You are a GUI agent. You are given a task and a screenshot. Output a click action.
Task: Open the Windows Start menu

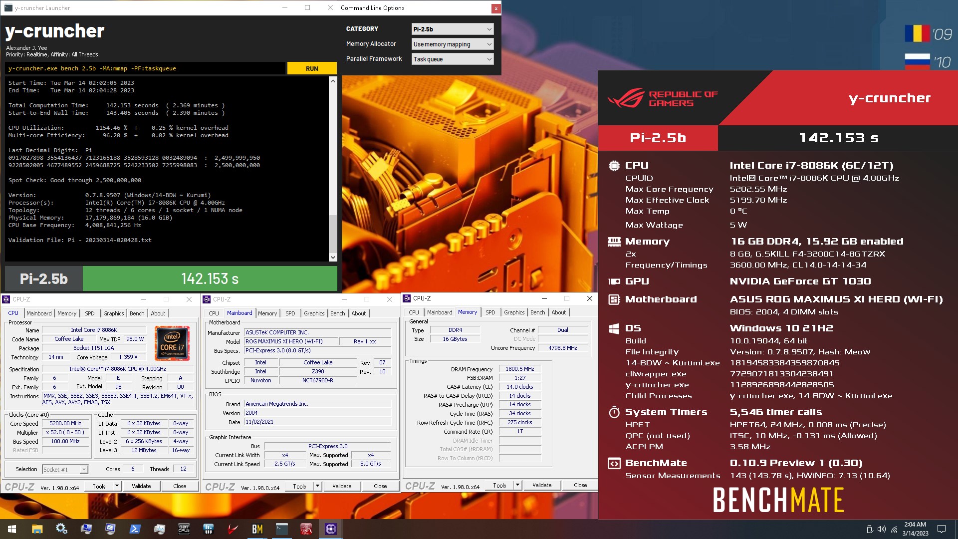click(x=12, y=529)
